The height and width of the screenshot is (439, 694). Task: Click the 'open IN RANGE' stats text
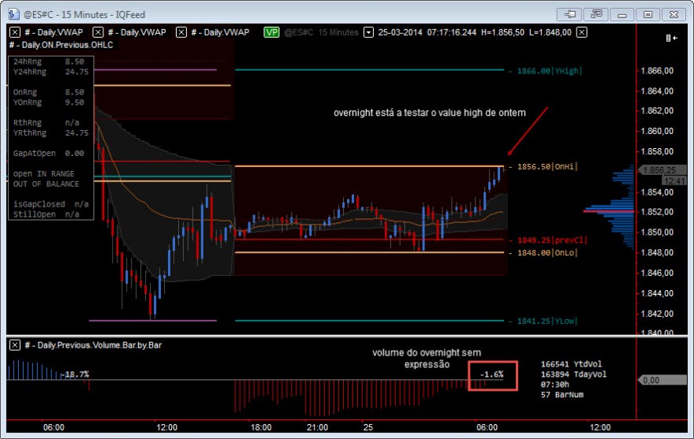(44, 173)
